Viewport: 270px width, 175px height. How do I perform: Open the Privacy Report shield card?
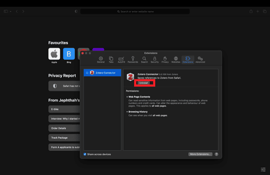64,86
